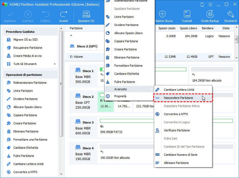Choose Creare Partizione in context menu
The image size is (239, 178).
pos(130,49)
